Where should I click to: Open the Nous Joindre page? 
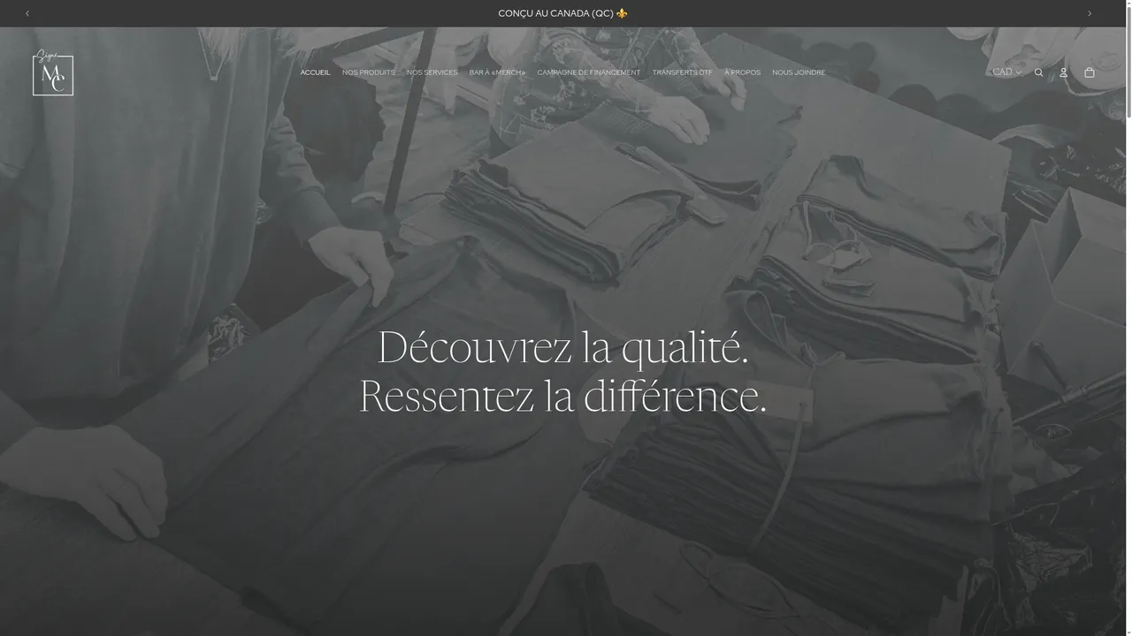(x=799, y=72)
